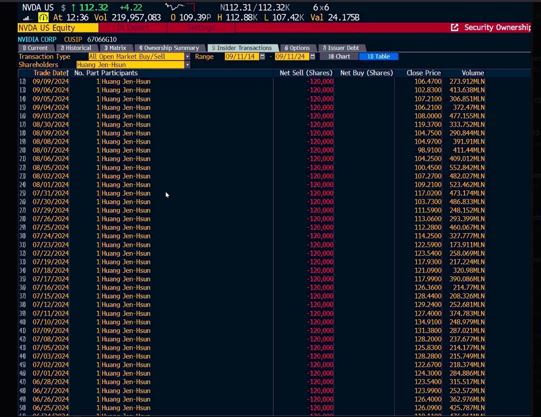Click volume 173.911MLN on 07/23/2024
This screenshot has width=541, height=417.
pyautogui.click(x=467, y=245)
